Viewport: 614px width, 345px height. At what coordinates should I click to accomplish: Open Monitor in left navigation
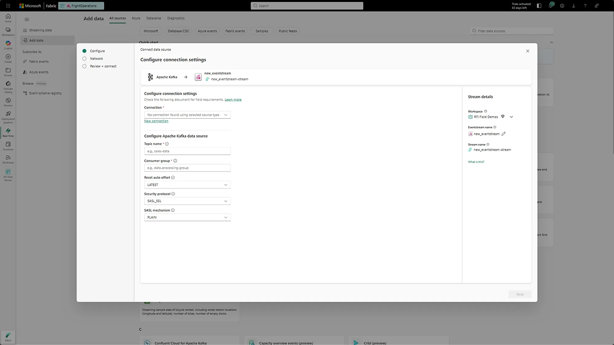click(x=8, y=102)
